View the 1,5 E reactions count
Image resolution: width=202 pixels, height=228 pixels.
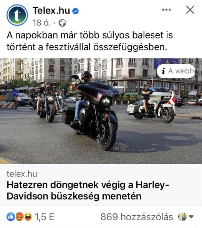[45, 217]
